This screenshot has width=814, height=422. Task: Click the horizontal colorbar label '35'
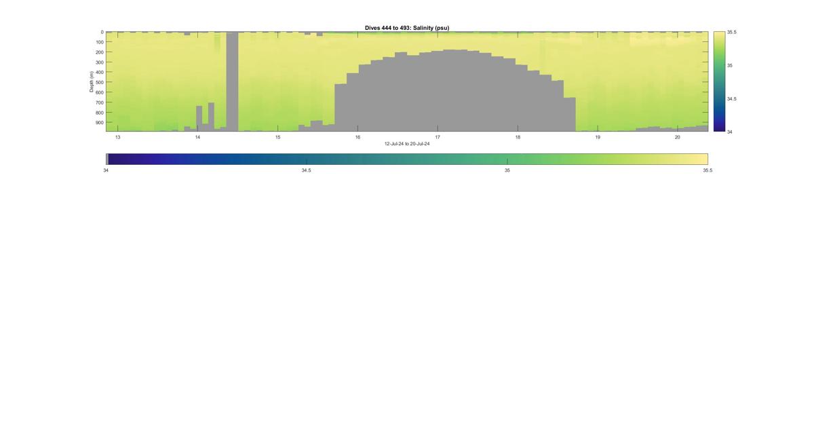tap(507, 170)
